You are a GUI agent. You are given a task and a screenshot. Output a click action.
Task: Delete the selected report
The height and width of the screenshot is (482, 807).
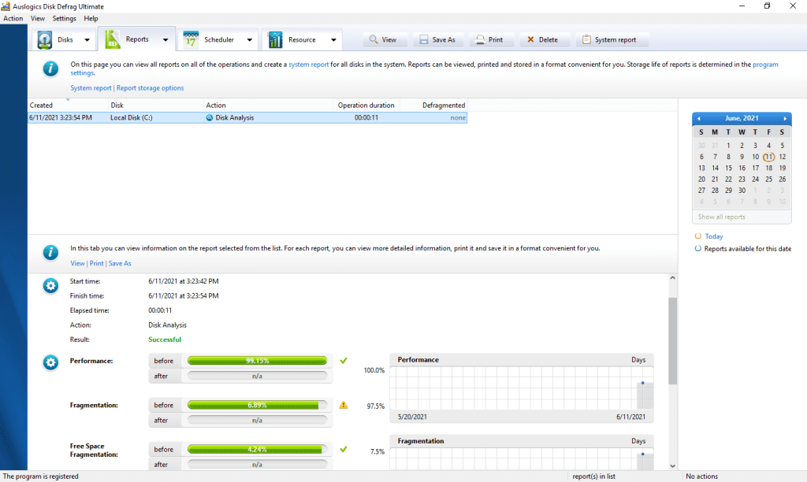[541, 39]
